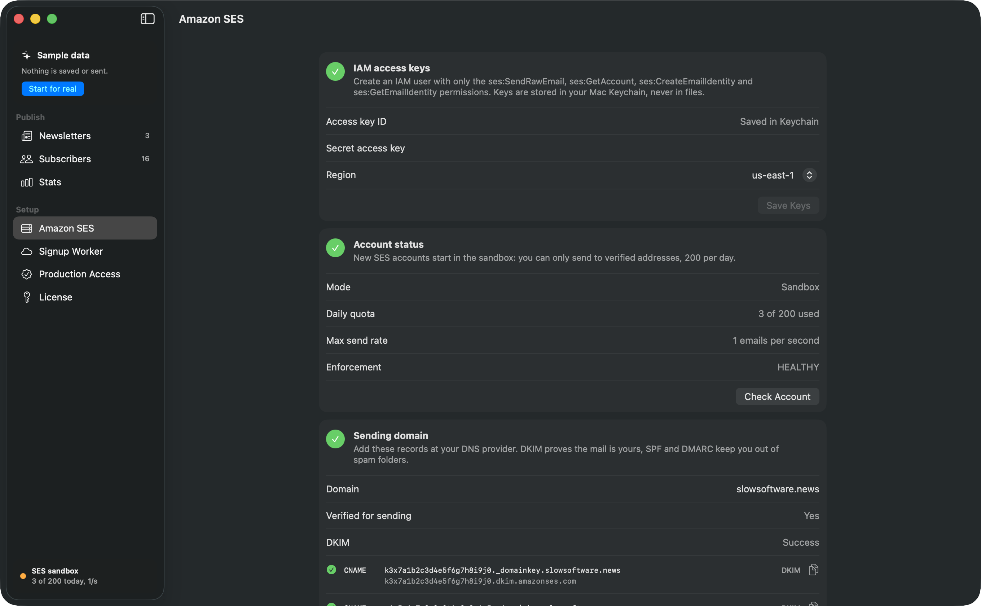Open Production Access setup page

click(x=85, y=274)
